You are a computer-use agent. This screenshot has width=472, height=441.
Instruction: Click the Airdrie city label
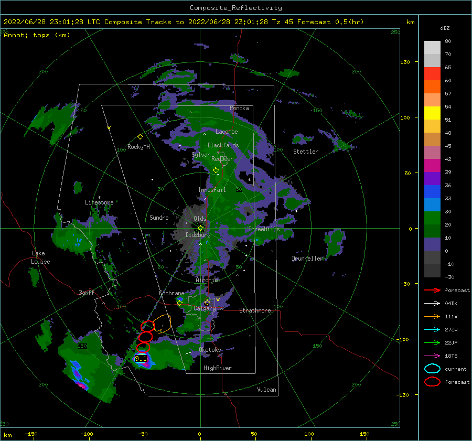click(207, 280)
